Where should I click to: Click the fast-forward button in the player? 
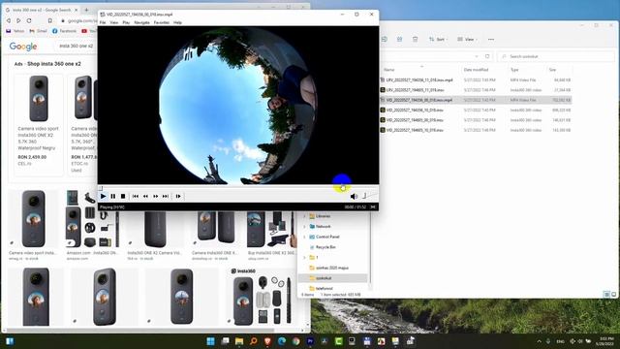155,196
